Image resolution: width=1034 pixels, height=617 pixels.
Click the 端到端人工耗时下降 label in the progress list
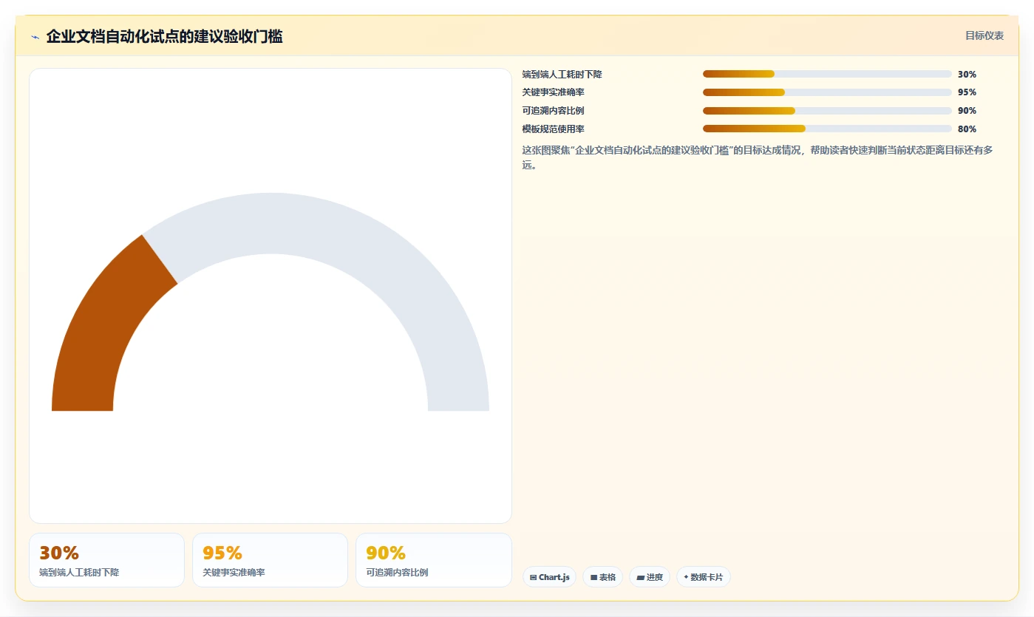[x=562, y=74]
